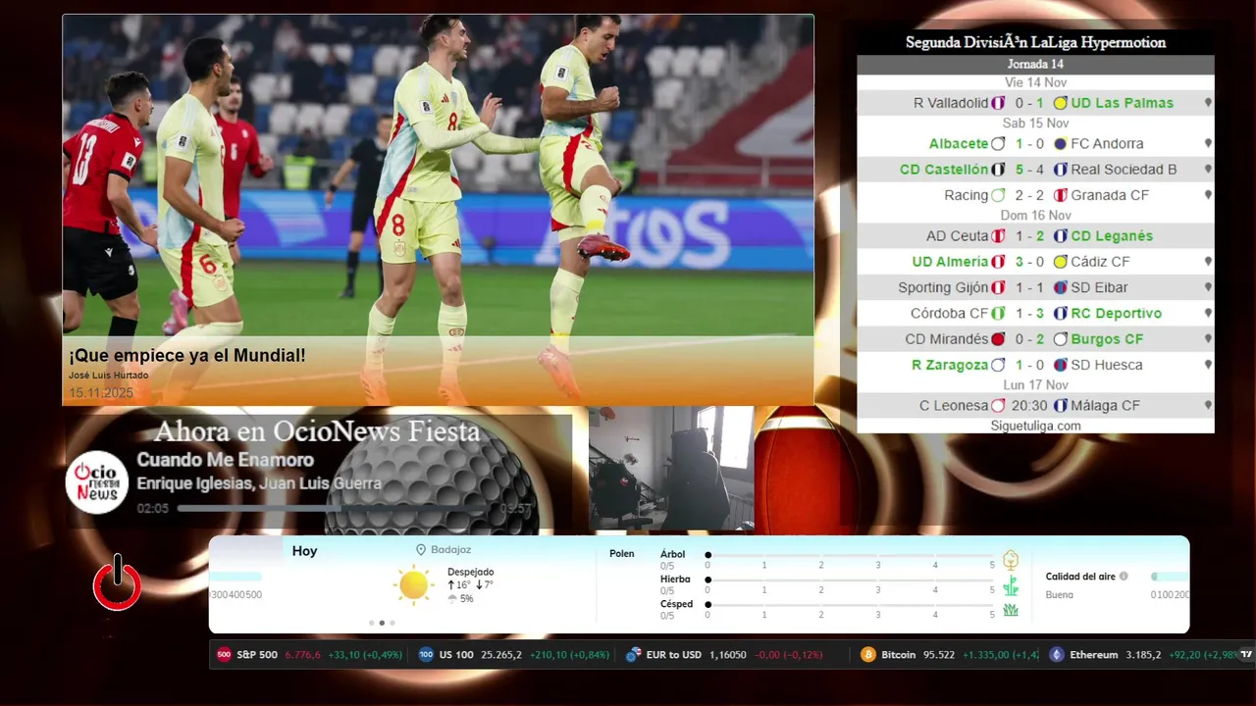Click the Sporting Gijón 1 - 1 score
The width and height of the screenshot is (1256, 706).
pyautogui.click(x=1029, y=288)
